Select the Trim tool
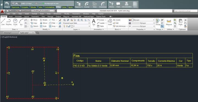This screenshot has width=198, height=102. pyautogui.click(x=52, y=20)
